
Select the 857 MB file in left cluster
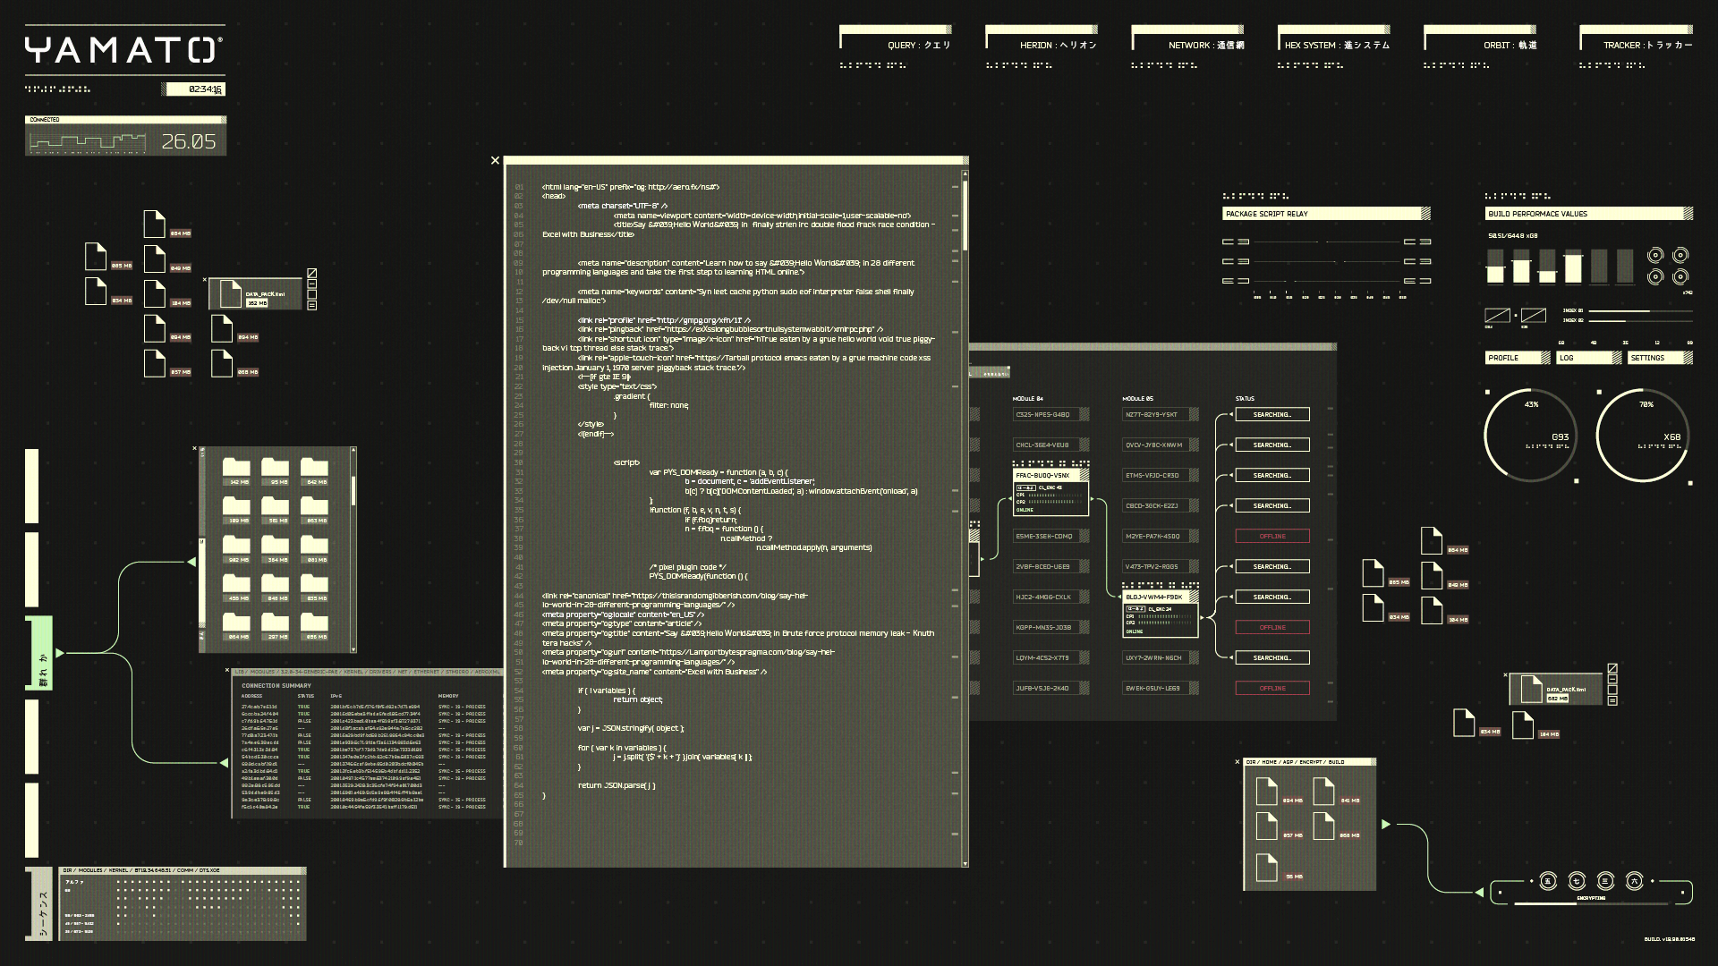coord(155,362)
